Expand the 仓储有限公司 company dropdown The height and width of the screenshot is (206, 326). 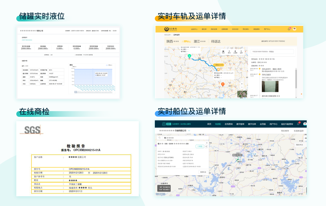[x=189, y=131]
